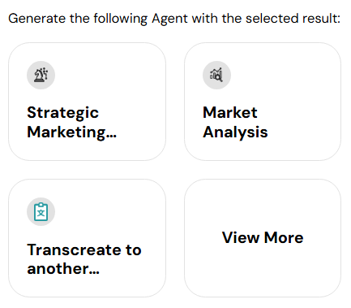Click the "Strategic Marketing…" title text
Viewport: 351px width, 308px height.
click(x=71, y=123)
